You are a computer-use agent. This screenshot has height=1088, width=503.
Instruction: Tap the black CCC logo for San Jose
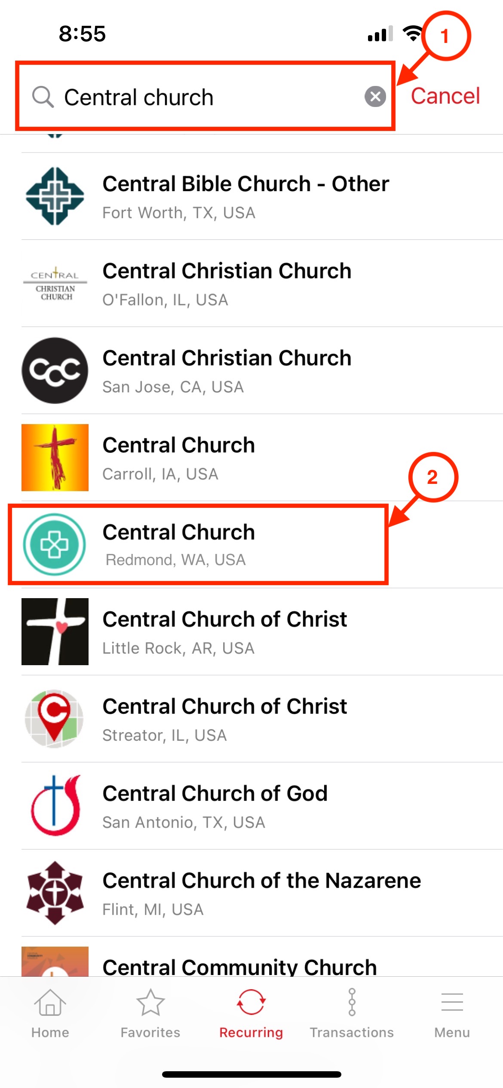55,370
